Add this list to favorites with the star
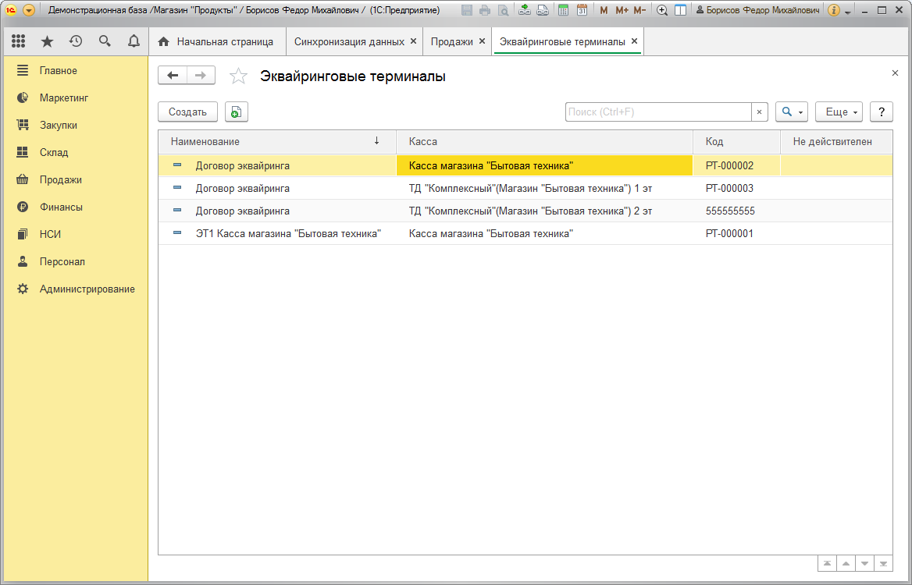The height and width of the screenshot is (585, 912). (x=238, y=76)
